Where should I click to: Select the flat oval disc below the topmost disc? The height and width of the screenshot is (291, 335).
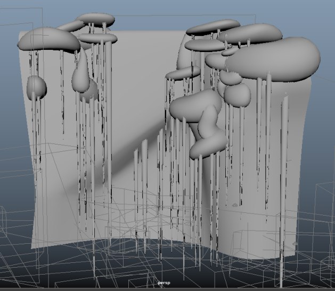pyautogui.click(x=99, y=38)
